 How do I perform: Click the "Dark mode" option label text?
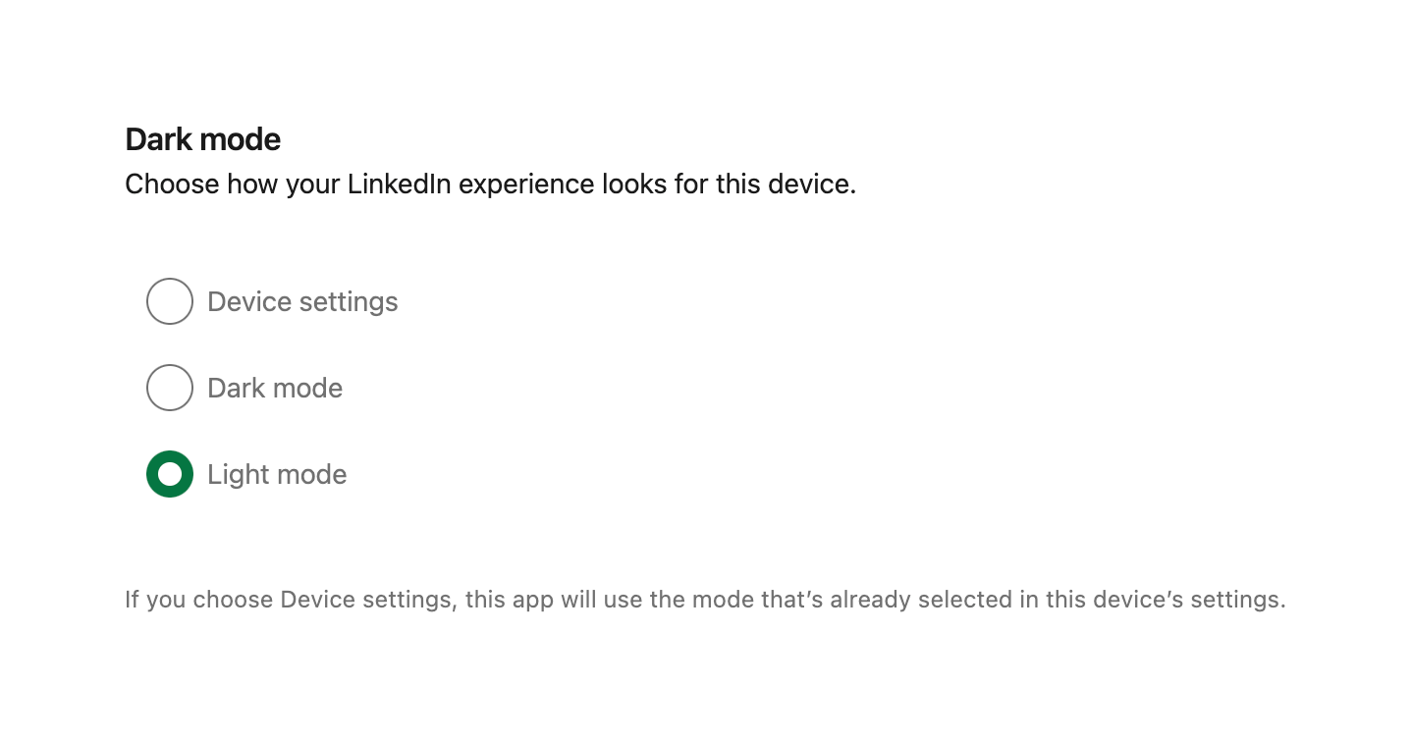275,388
